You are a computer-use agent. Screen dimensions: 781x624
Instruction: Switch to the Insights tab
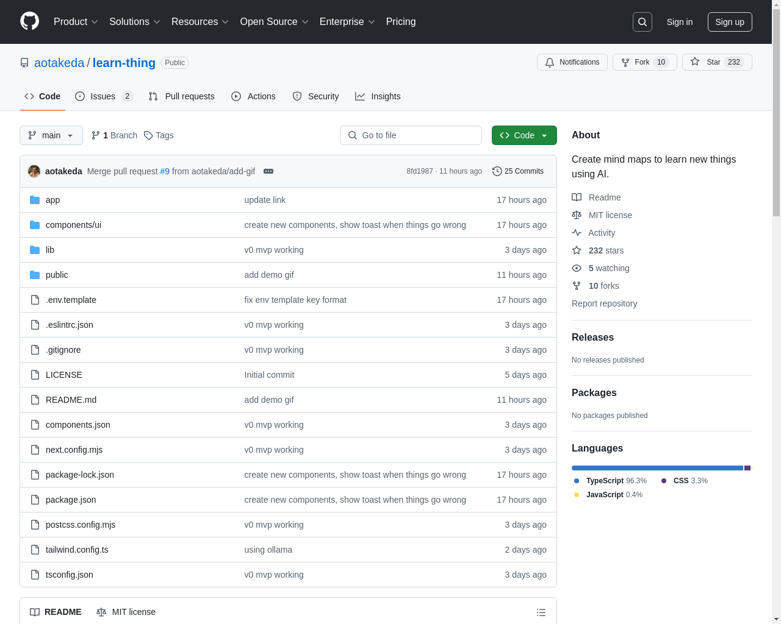(x=378, y=96)
